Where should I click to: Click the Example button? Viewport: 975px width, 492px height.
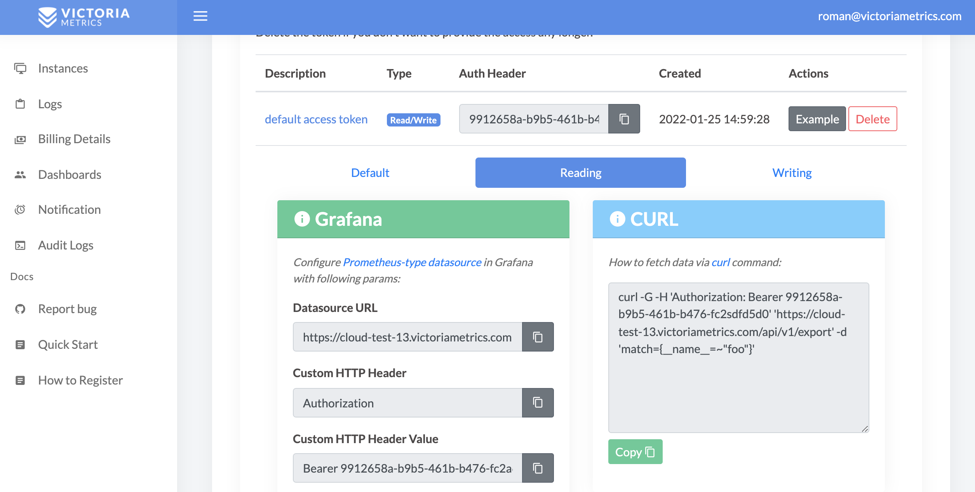817,119
